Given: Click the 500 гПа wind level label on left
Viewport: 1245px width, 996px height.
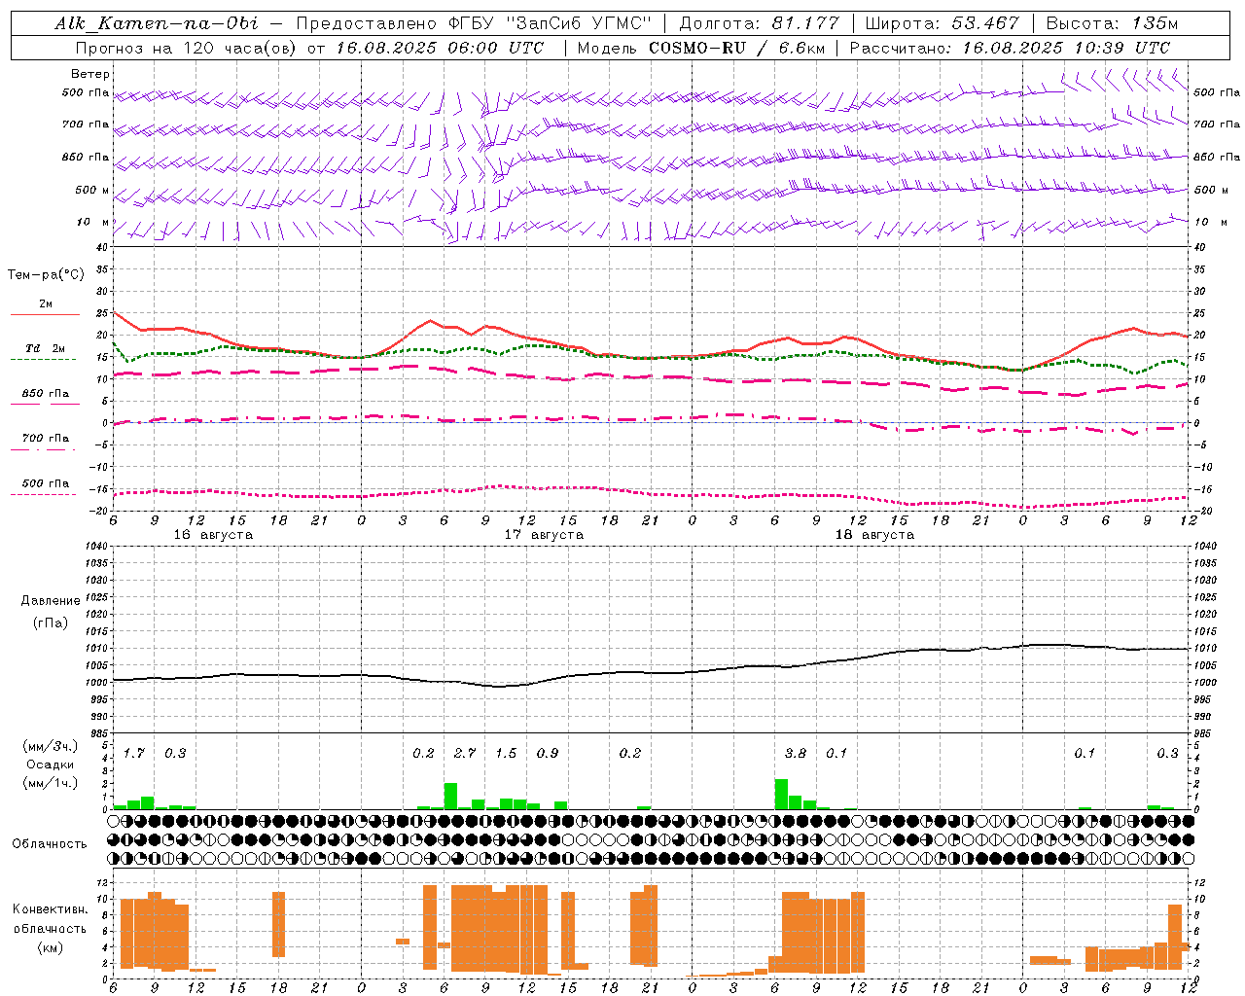Looking at the screenshot, I should (x=86, y=92).
